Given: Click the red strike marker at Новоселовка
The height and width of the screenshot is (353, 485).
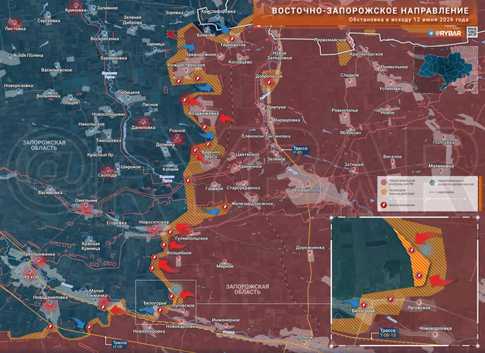Looking at the screenshot, I should click(154, 229).
